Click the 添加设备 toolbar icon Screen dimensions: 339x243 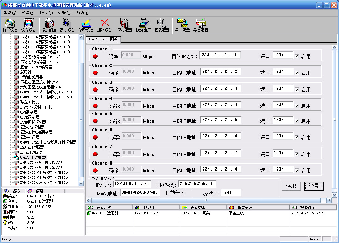(67, 23)
